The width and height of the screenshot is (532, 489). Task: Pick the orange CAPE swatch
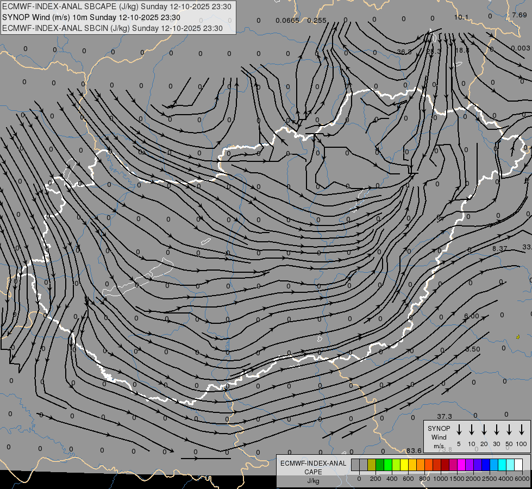click(421, 465)
